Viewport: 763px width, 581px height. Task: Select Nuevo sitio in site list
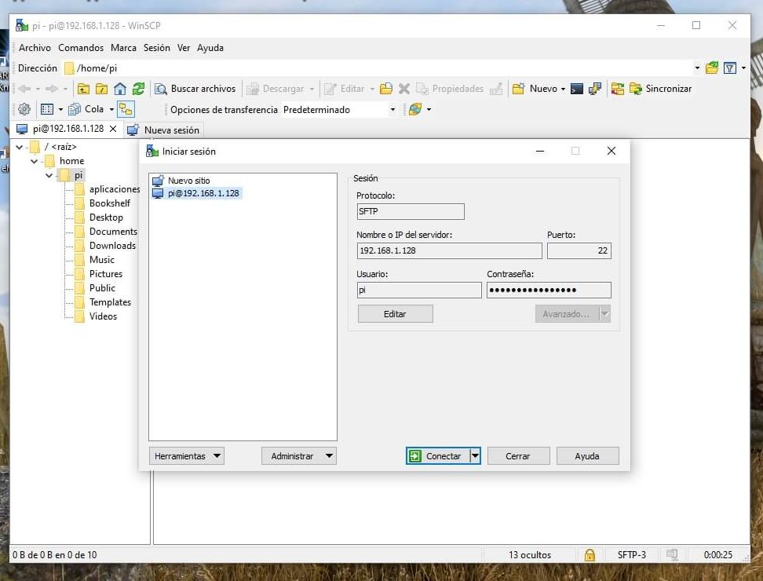pos(189,181)
